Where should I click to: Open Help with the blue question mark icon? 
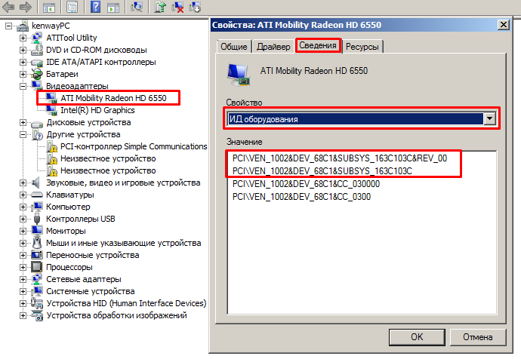point(95,7)
